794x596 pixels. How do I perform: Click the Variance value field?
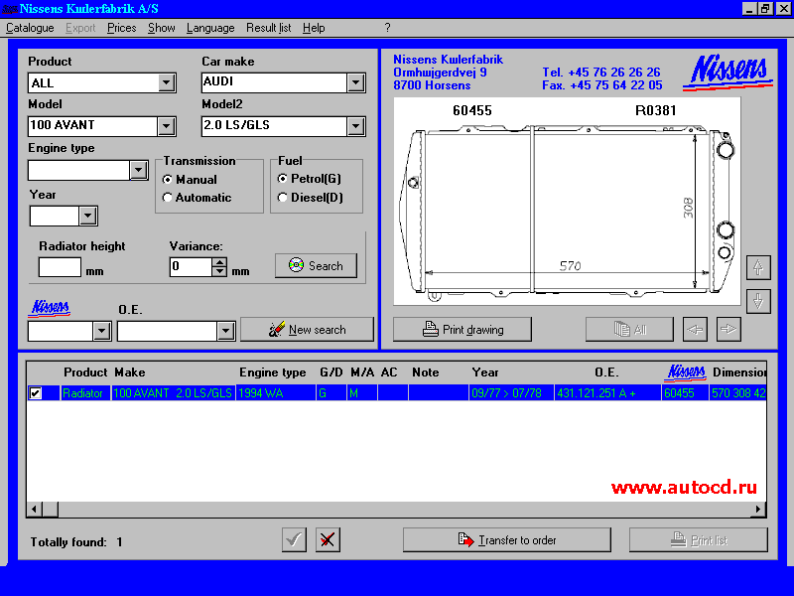191,266
